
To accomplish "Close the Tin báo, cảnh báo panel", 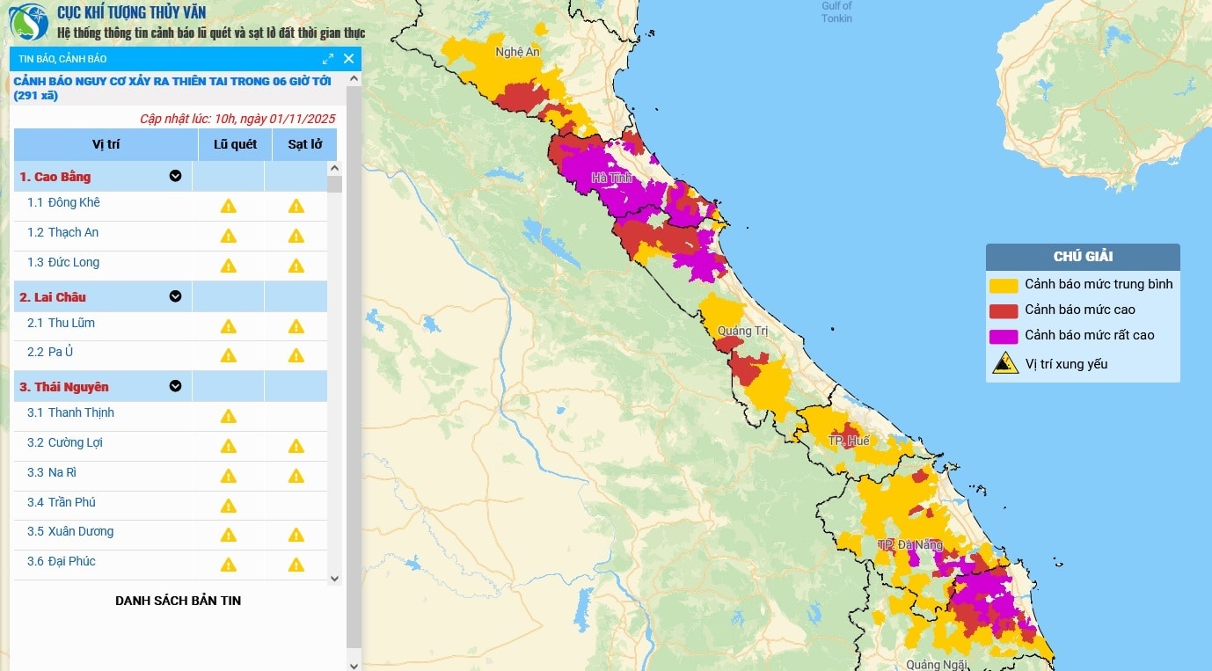I will (x=348, y=59).
